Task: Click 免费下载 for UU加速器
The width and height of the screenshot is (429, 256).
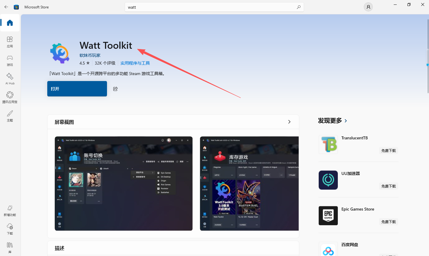Action: point(389,186)
